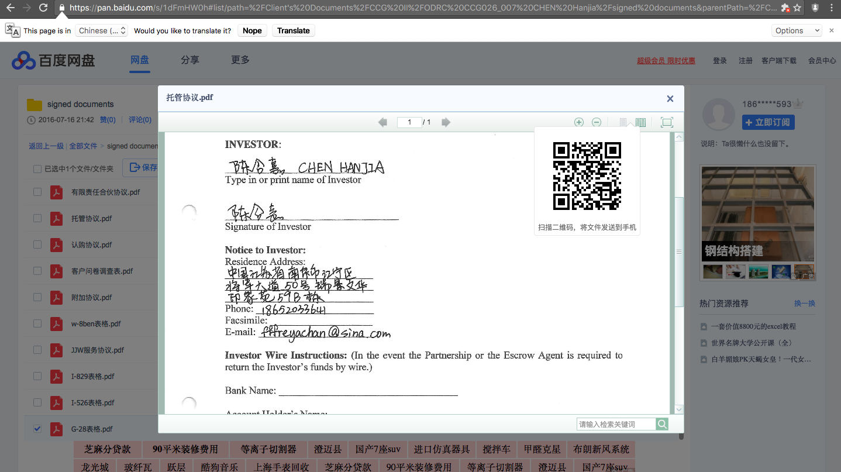Click the crown icon beside 186*****593
841x472 pixels.
798,104
